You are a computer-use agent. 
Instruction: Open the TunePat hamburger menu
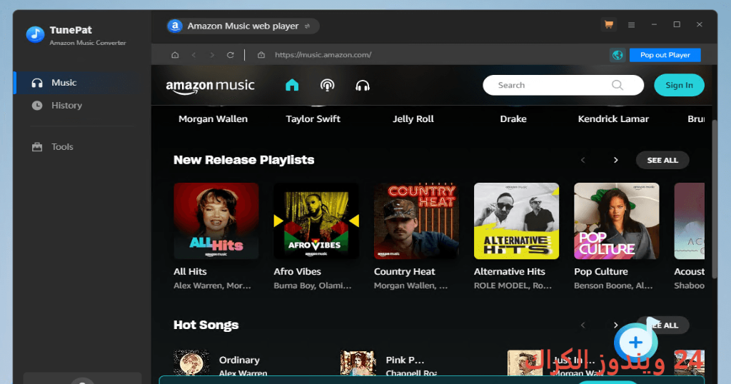(631, 25)
